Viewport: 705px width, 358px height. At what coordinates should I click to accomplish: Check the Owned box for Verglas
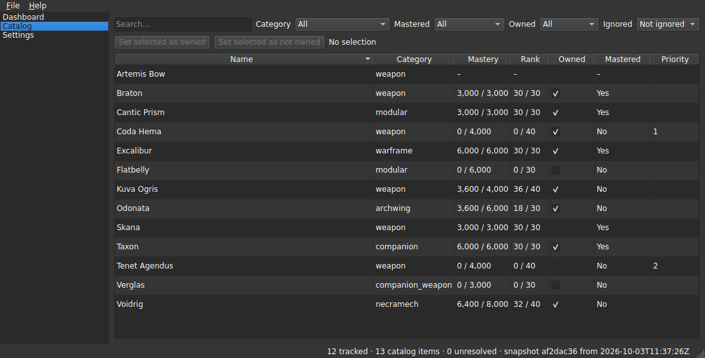pyautogui.click(x=556, y=285)
